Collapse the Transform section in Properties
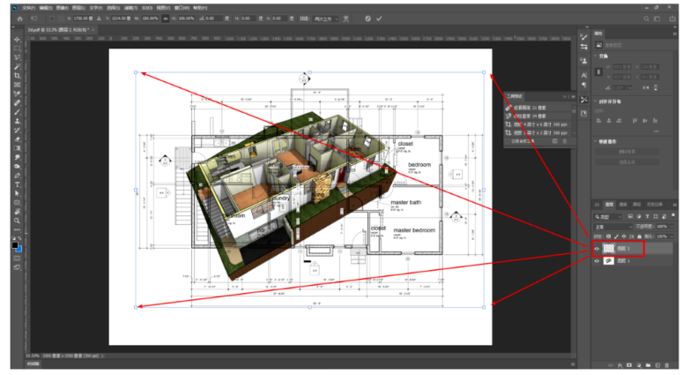This screenshot has width=682, height=375. click(x=596, y=56)
